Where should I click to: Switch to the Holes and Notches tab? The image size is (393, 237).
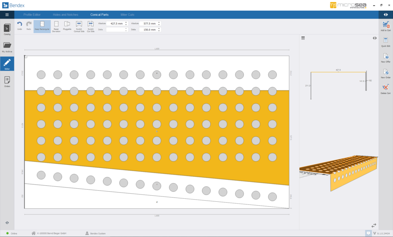(66, 14)
